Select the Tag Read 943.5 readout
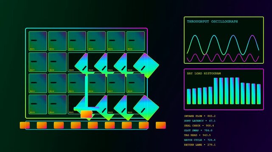Screen dimensions: 272x152 [197, 135]
